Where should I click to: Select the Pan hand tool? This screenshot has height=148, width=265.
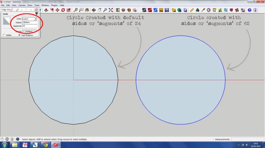(x=99, y=10)
